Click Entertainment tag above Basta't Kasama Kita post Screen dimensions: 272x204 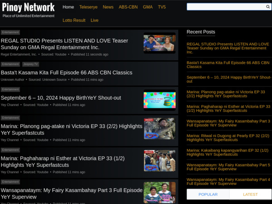10,64
